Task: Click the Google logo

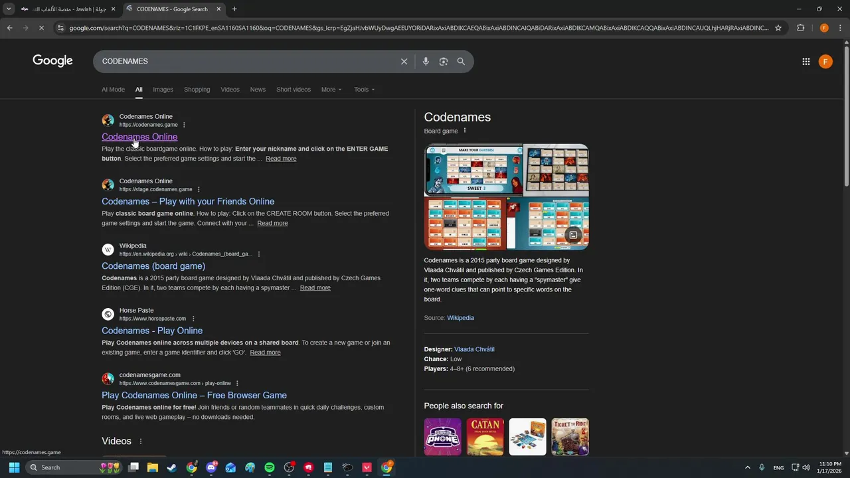Action: 52,61
